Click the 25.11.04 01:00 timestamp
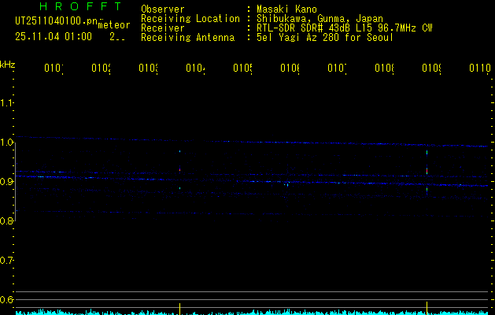The image size is (495, 315). [x=53, y=36]
